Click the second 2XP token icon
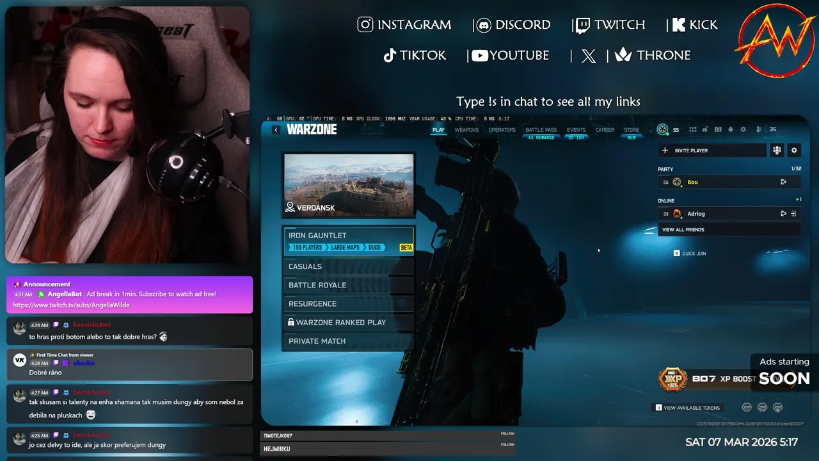The image size is (819, 461). [x=762, y=407]
